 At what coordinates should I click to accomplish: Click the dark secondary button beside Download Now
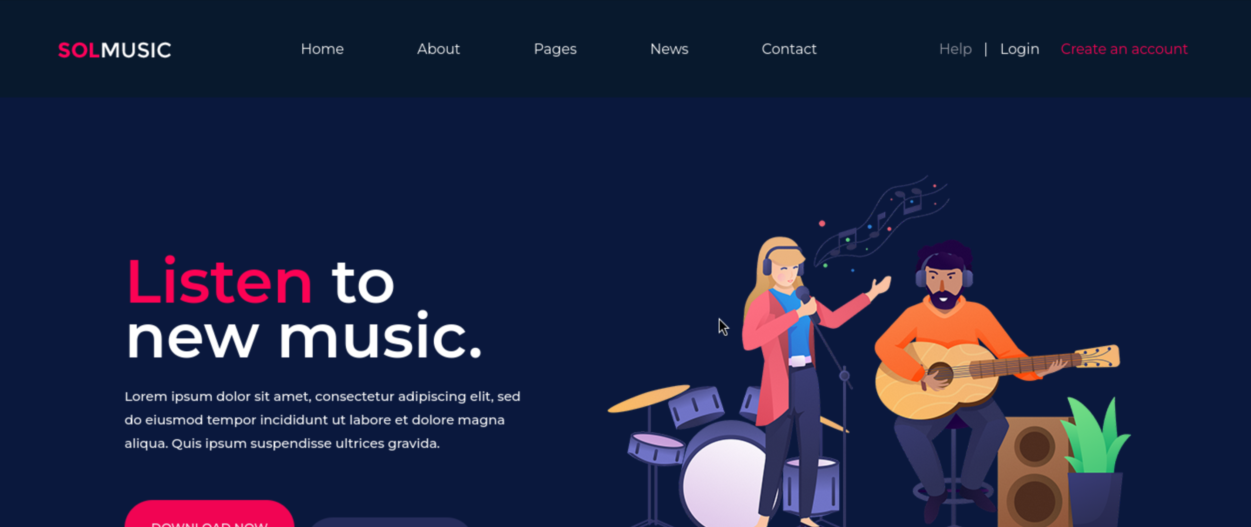coord(389,522)
